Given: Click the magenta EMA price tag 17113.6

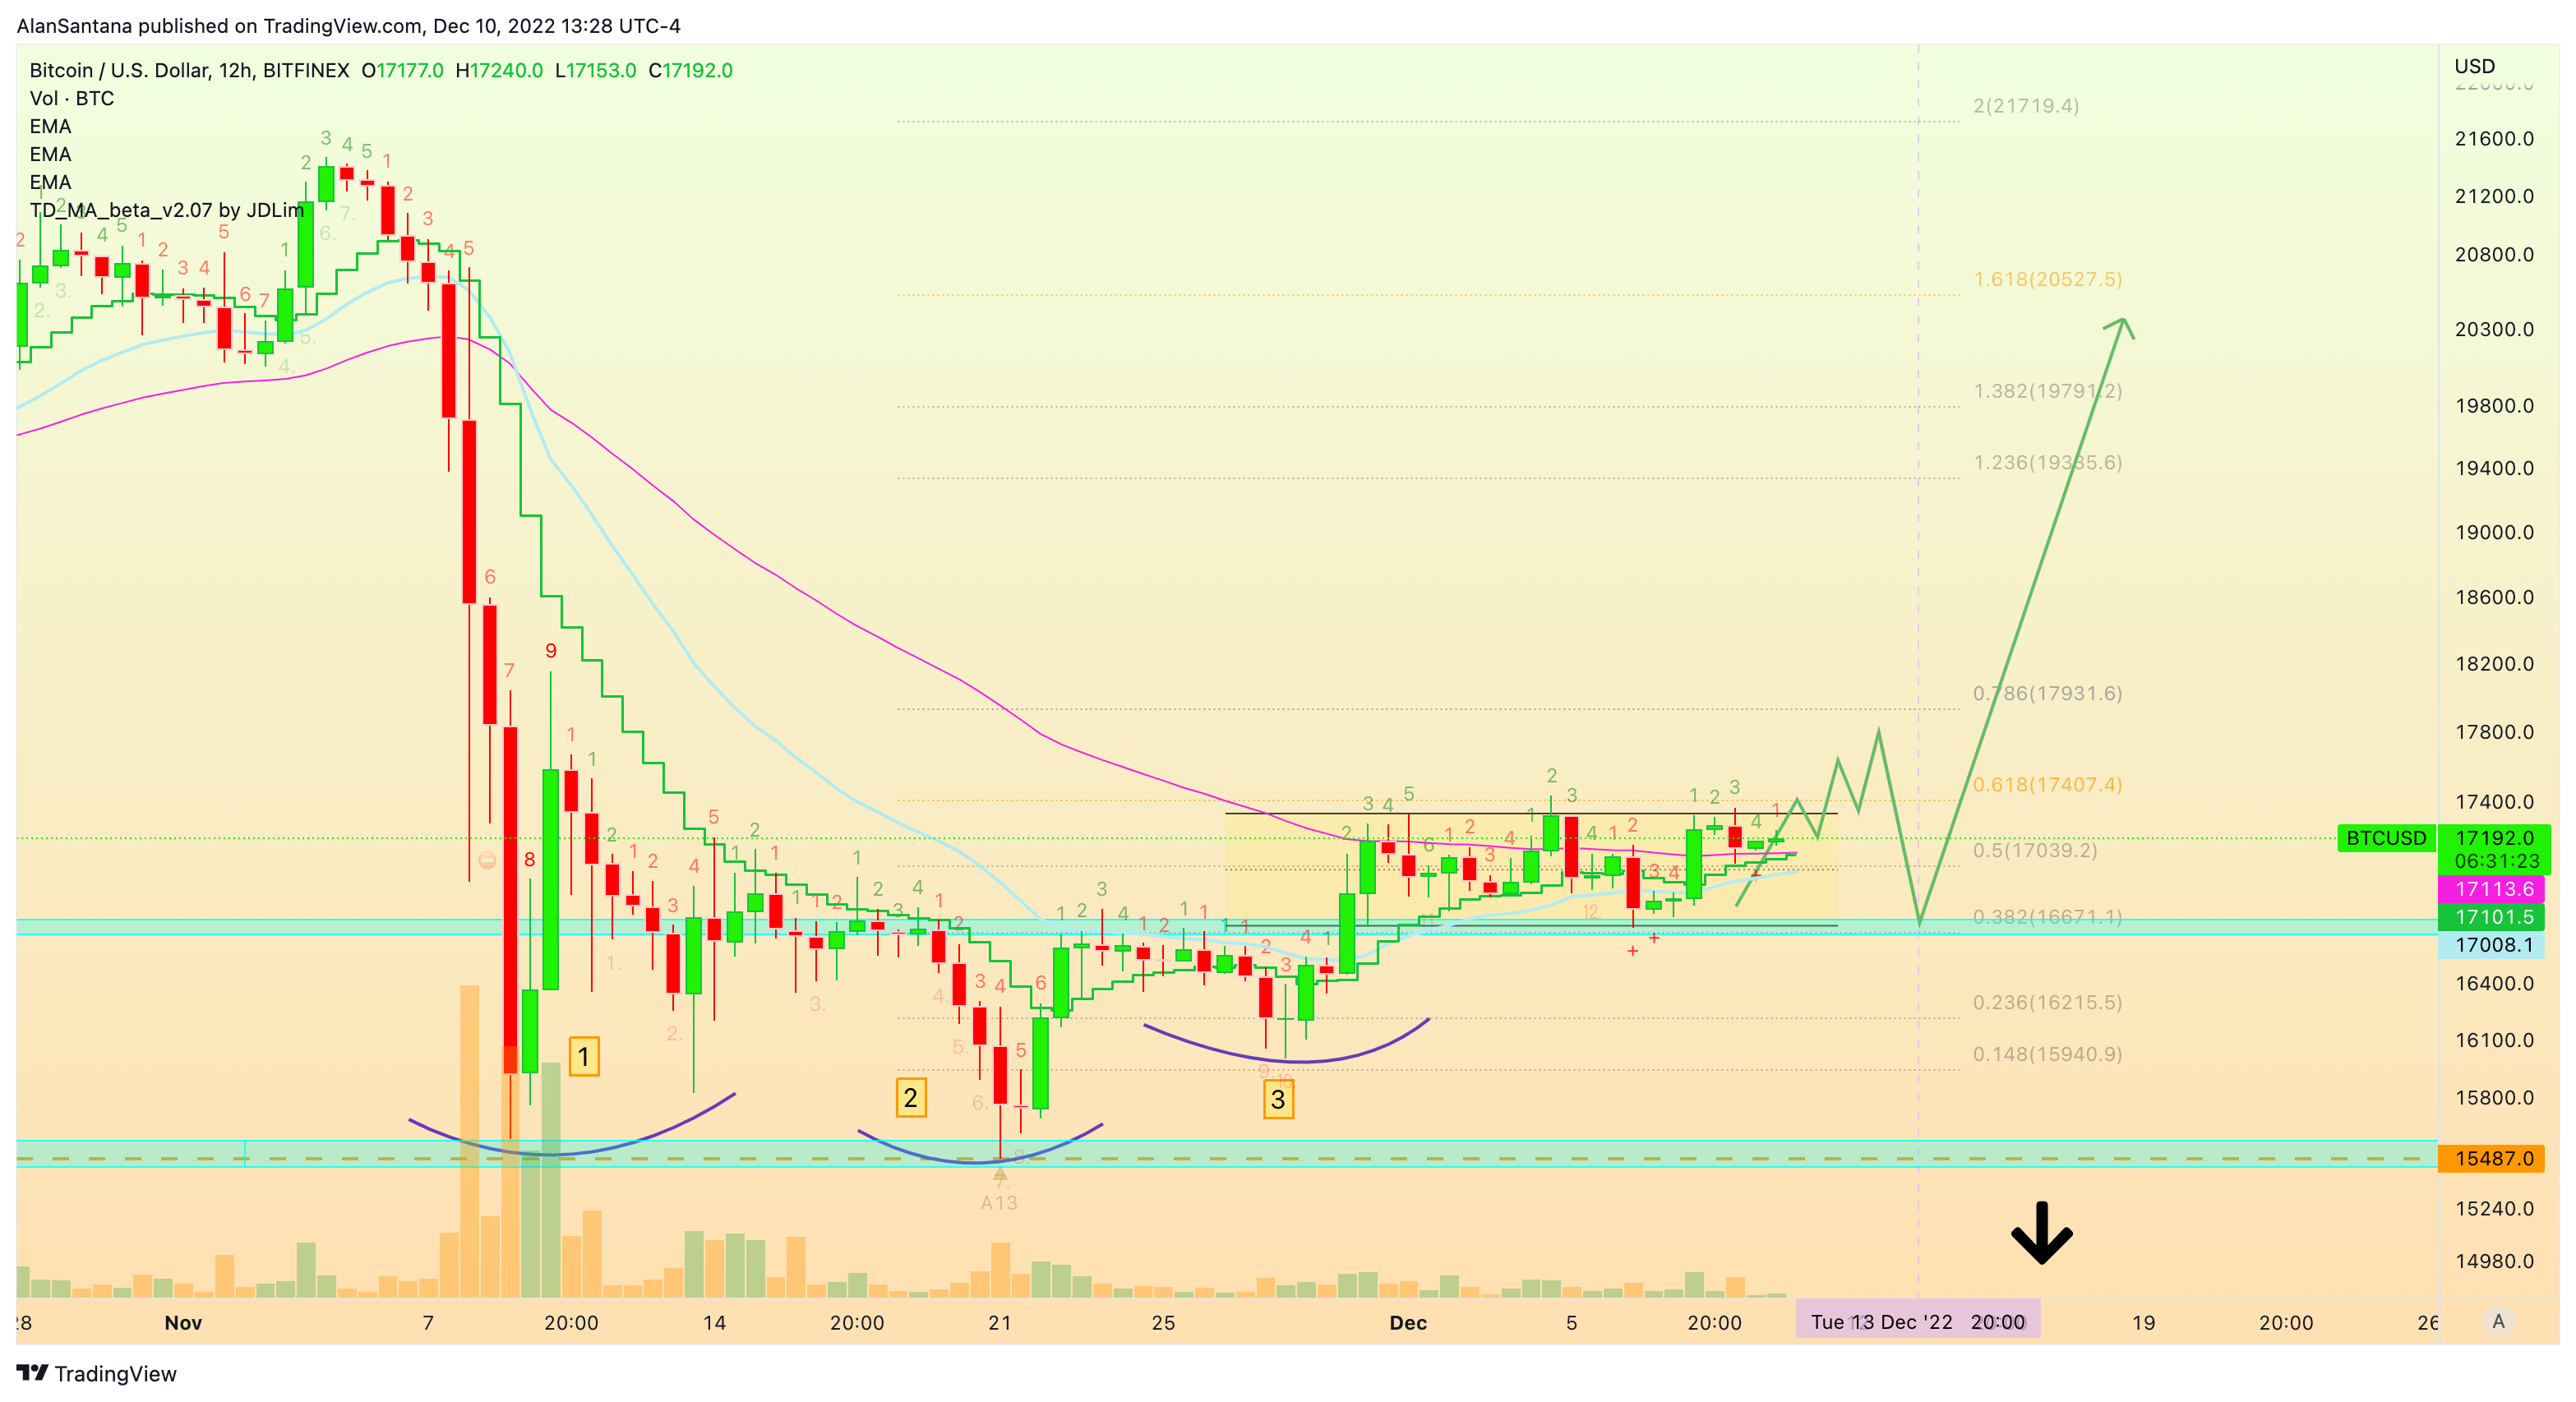Looking at the screenshot, I should [x=2490, y=889].
